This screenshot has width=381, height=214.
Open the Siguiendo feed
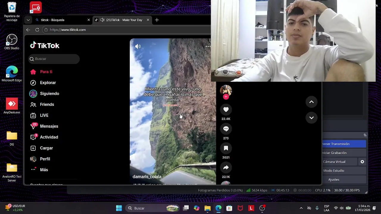pyautogui.click(x=45, y=94)
